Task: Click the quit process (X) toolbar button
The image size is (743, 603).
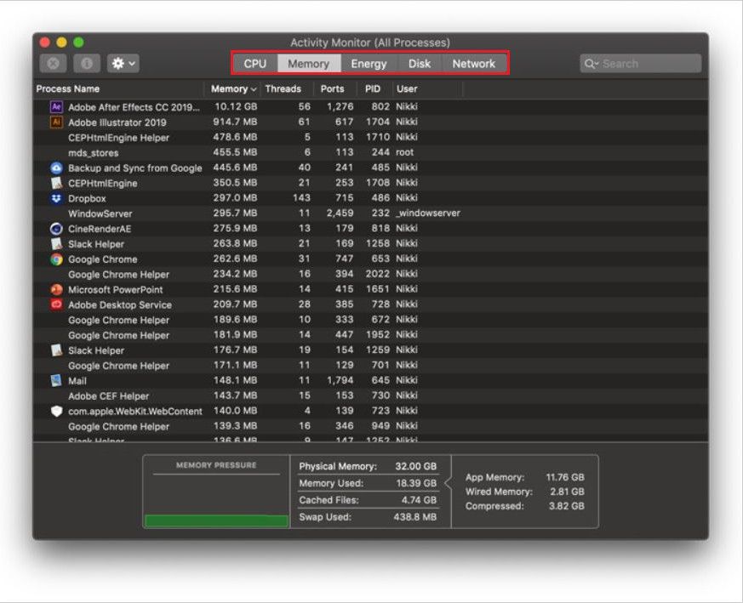Action: 53,64
